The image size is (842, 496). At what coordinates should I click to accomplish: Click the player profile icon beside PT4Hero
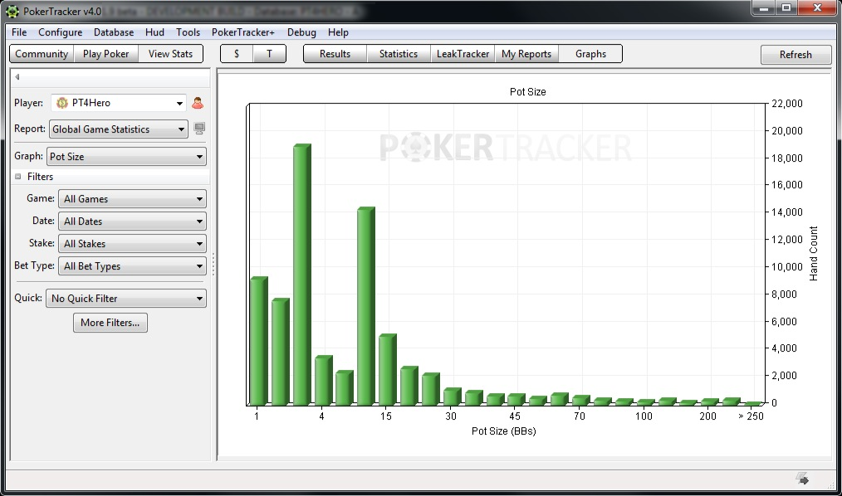coord(197,102)
